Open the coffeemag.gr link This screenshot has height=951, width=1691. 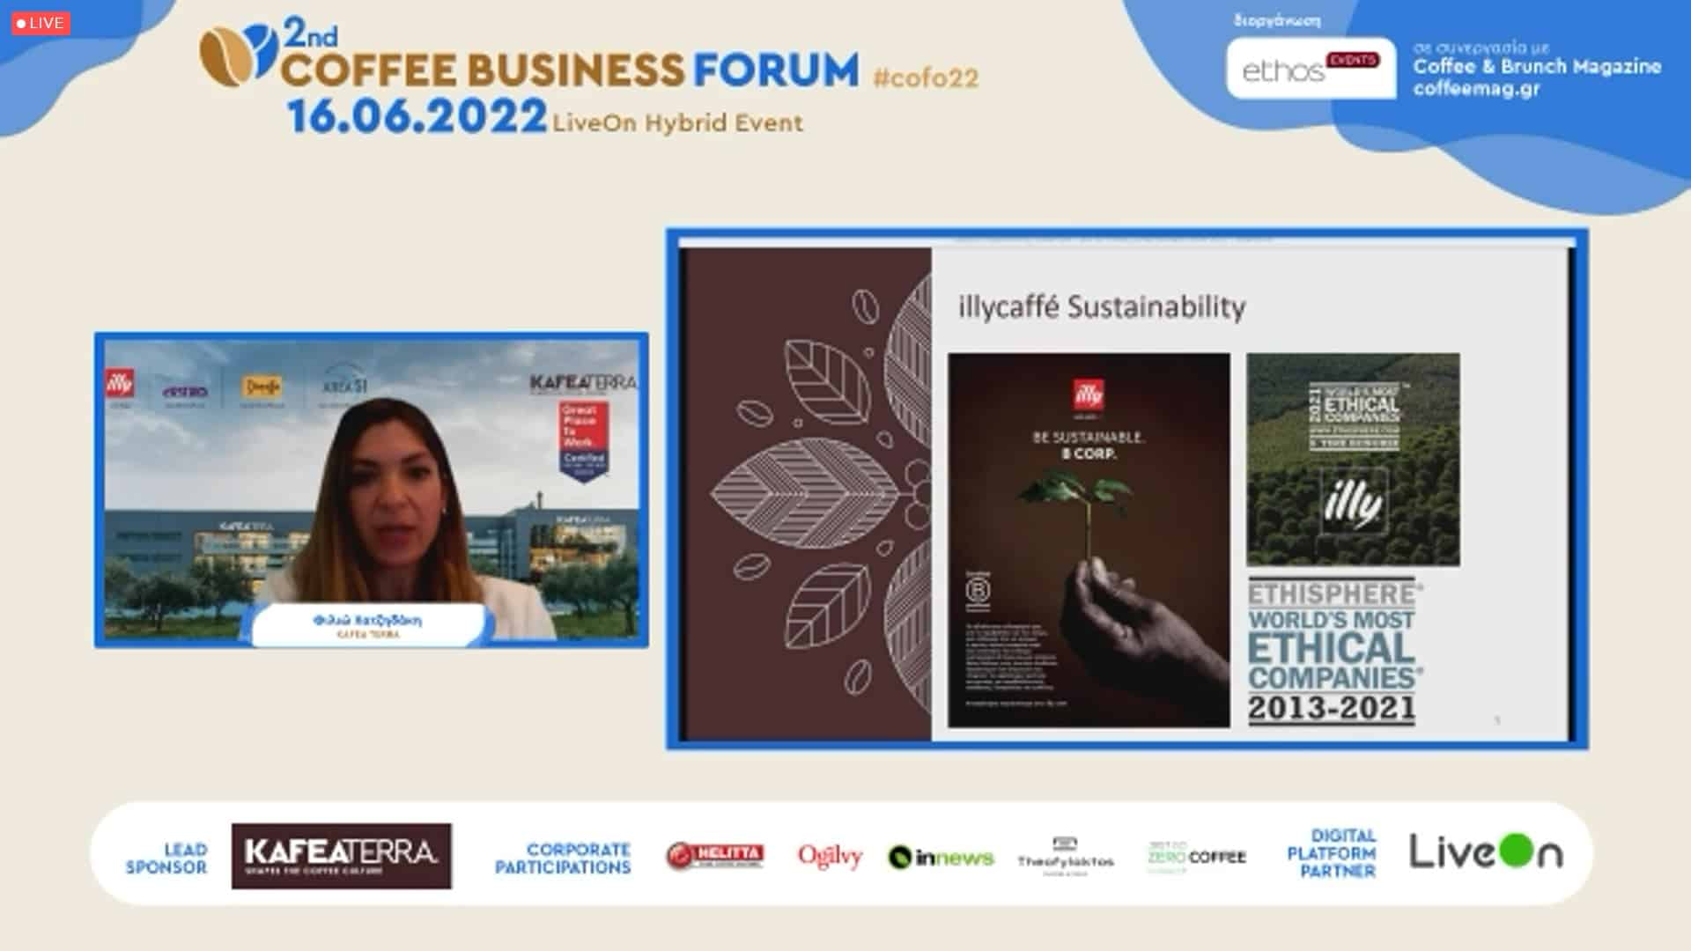pyautogui.click(x=1476, y=89)
